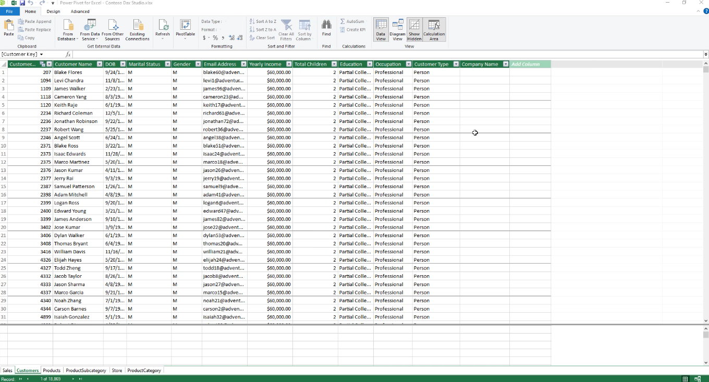Click the Add Column header
Viewport: 709px width, 382px height.
coord(530,64)
